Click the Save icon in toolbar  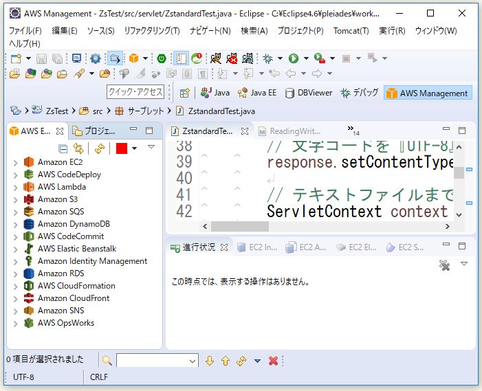(x=41, y=58)
